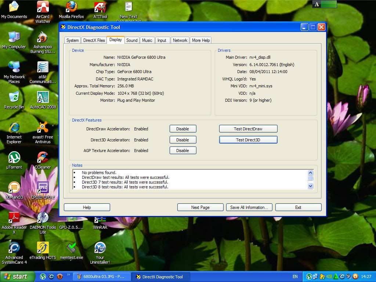Open the Music tab
This screenshot has height=282, width=376.
tap(147, 40)
